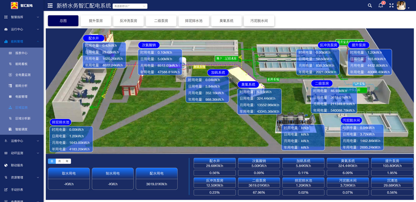416x202 pixels.
Task: Select the 日 period toggle
Action: [52, 161]
